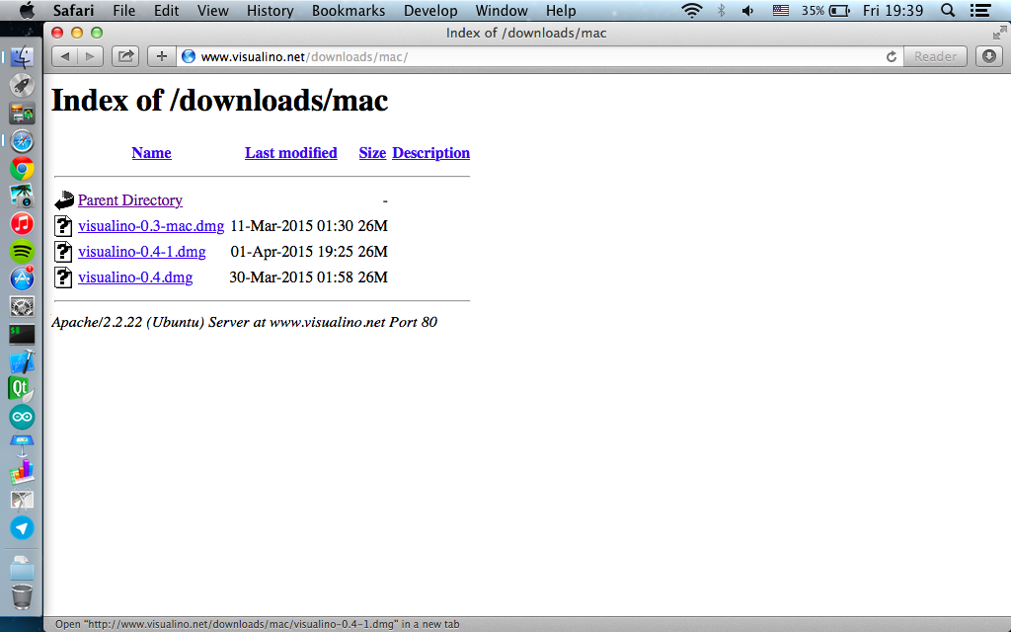The height and width of the screenshot is (632, 1011).
Task: Sort listing by Last modified link
Action: point(291,153)
